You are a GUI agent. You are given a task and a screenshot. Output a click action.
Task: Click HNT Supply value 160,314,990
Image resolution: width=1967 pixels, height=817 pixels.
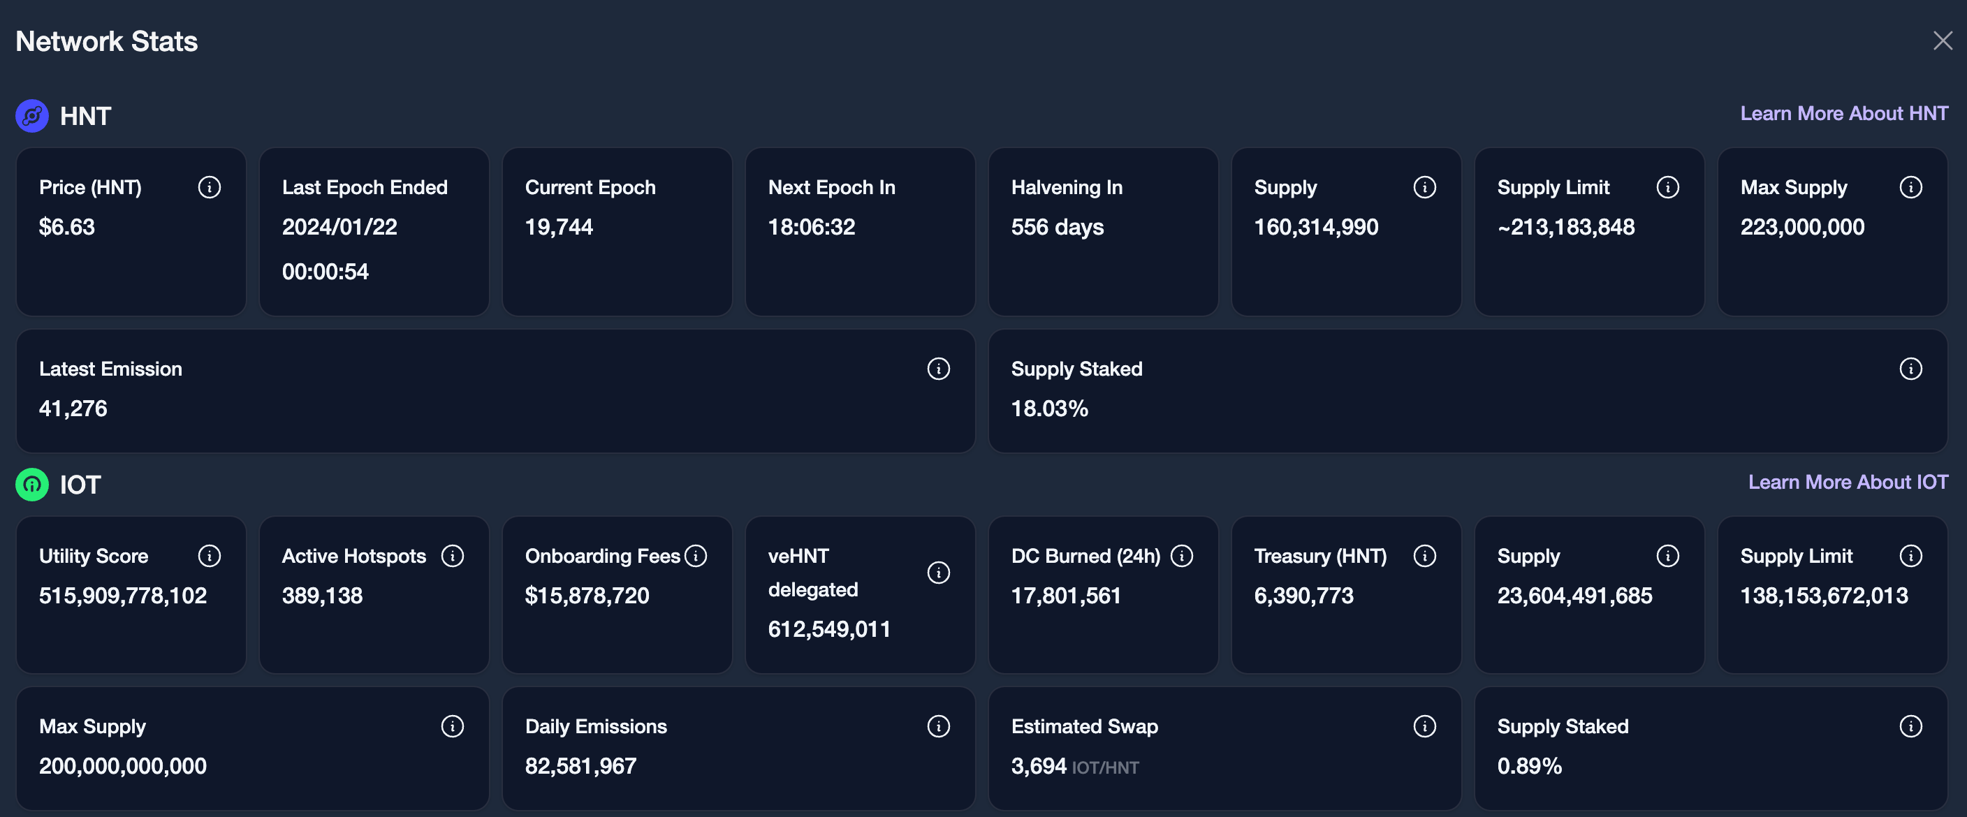(1317, 227)
